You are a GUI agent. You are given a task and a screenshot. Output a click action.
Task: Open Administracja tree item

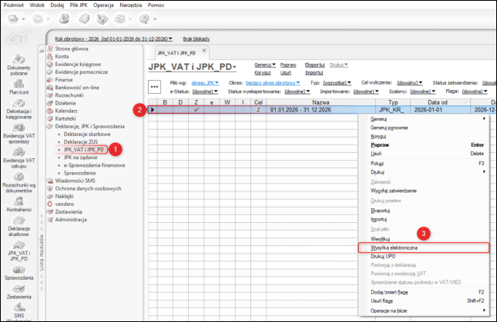tap(71, 220)
